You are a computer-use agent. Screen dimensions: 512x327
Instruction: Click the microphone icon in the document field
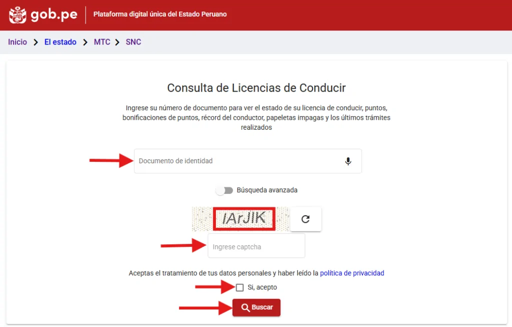point(348,161)
